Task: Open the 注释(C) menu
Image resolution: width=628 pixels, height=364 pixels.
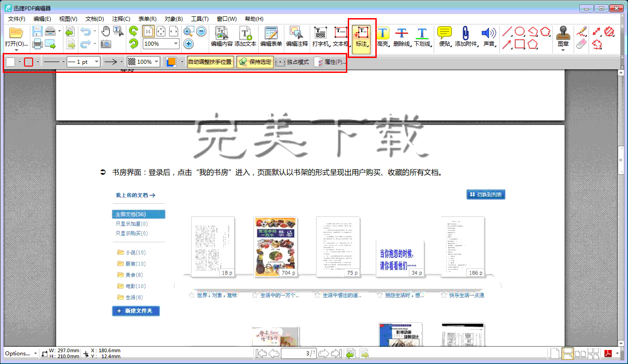Action: coord(121,19)
